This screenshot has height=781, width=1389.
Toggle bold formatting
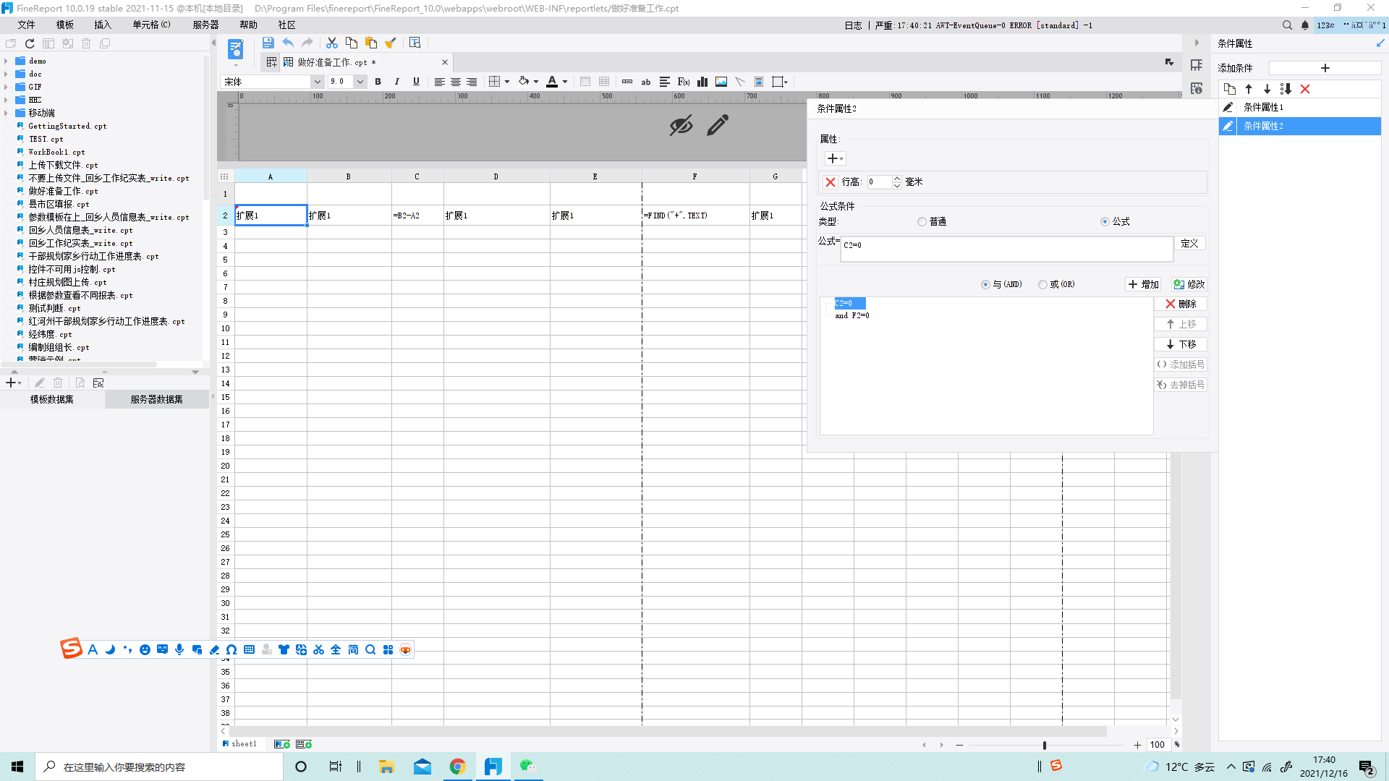(378, 82)
